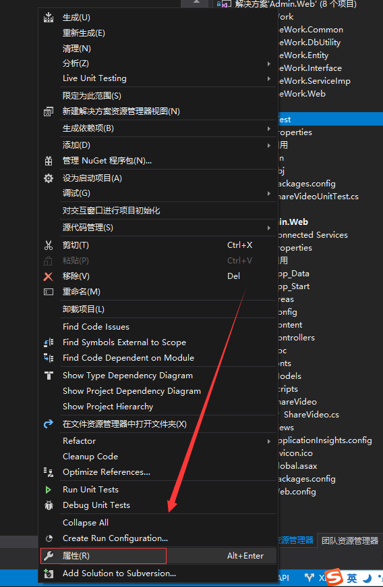The width and height of the screenshot is (383, 587).
Task: Click the Show Type Dependency Diagram icon
Action: (49, 376)
